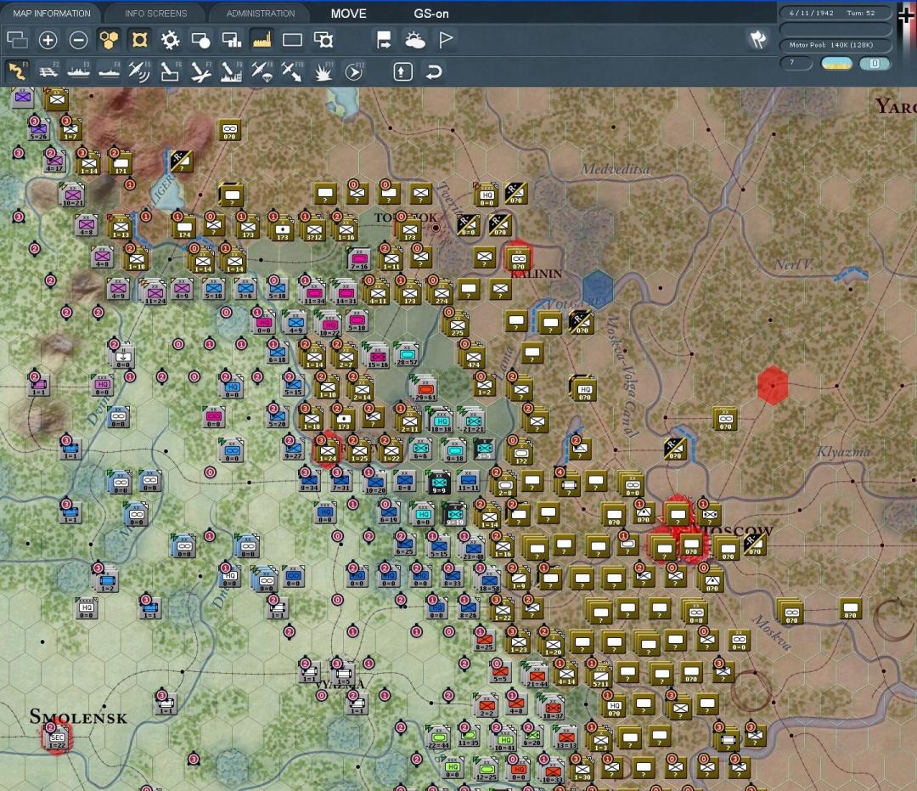Select air recon mode (F5)
Image resolution: width=917 pixels, height=791 pixels.
139,72
